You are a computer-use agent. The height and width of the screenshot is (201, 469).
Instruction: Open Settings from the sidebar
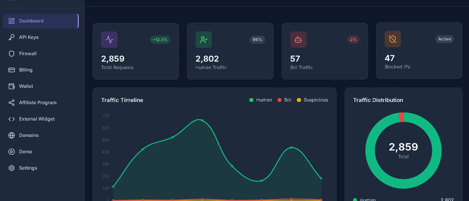click(41, 168)
